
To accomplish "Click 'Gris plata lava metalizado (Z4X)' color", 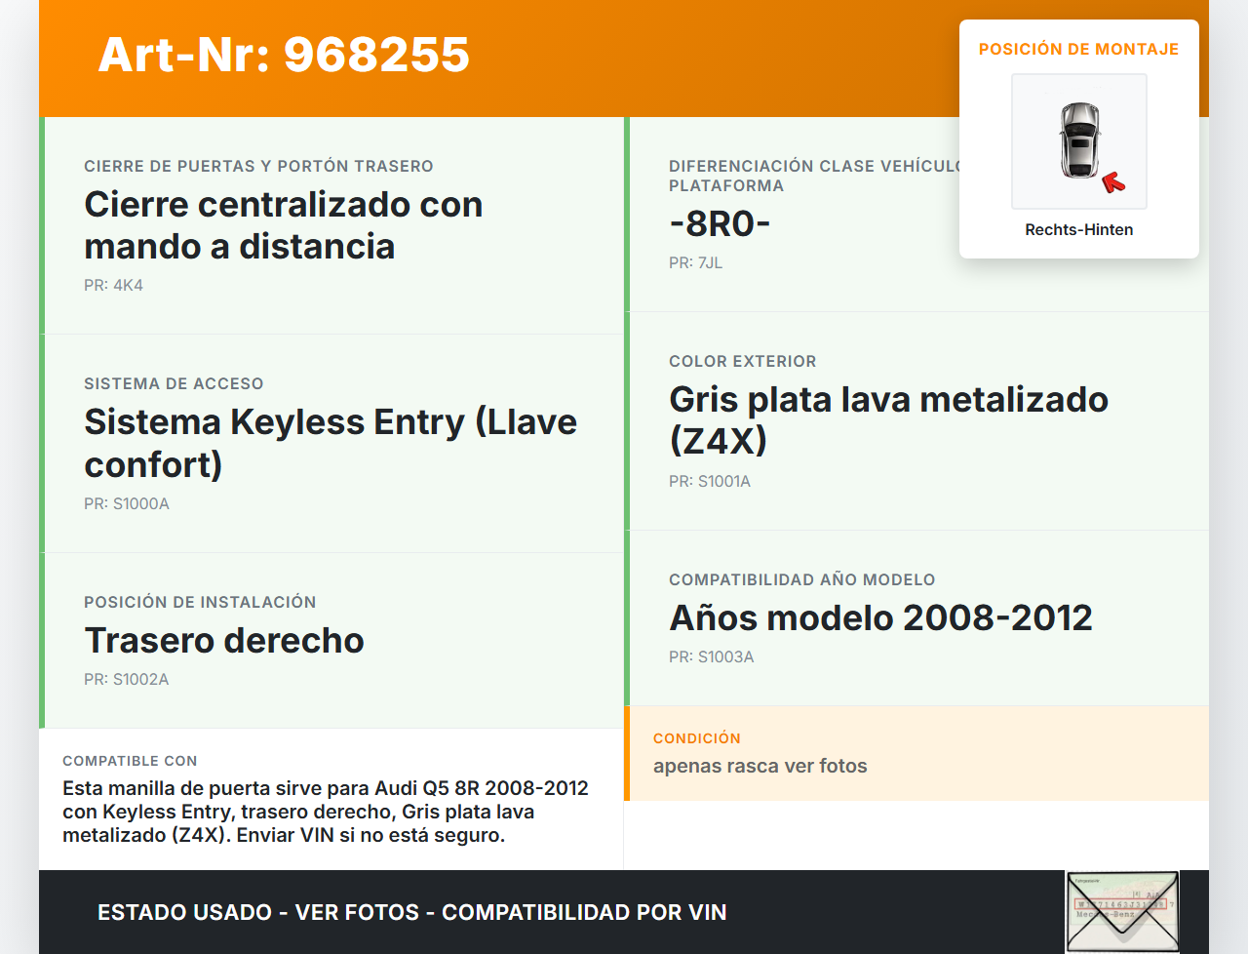I will (x=887, y=419).
